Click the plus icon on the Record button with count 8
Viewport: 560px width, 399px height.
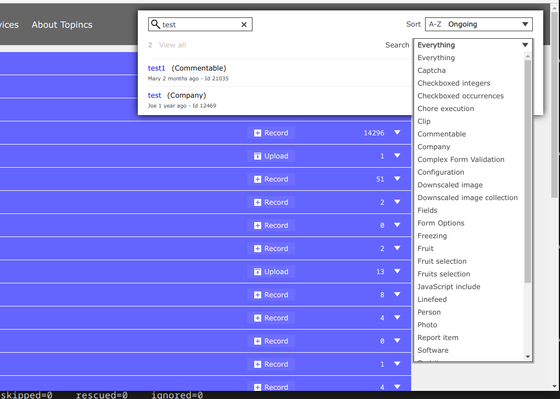pyautogui.click(x=258, y=295)
